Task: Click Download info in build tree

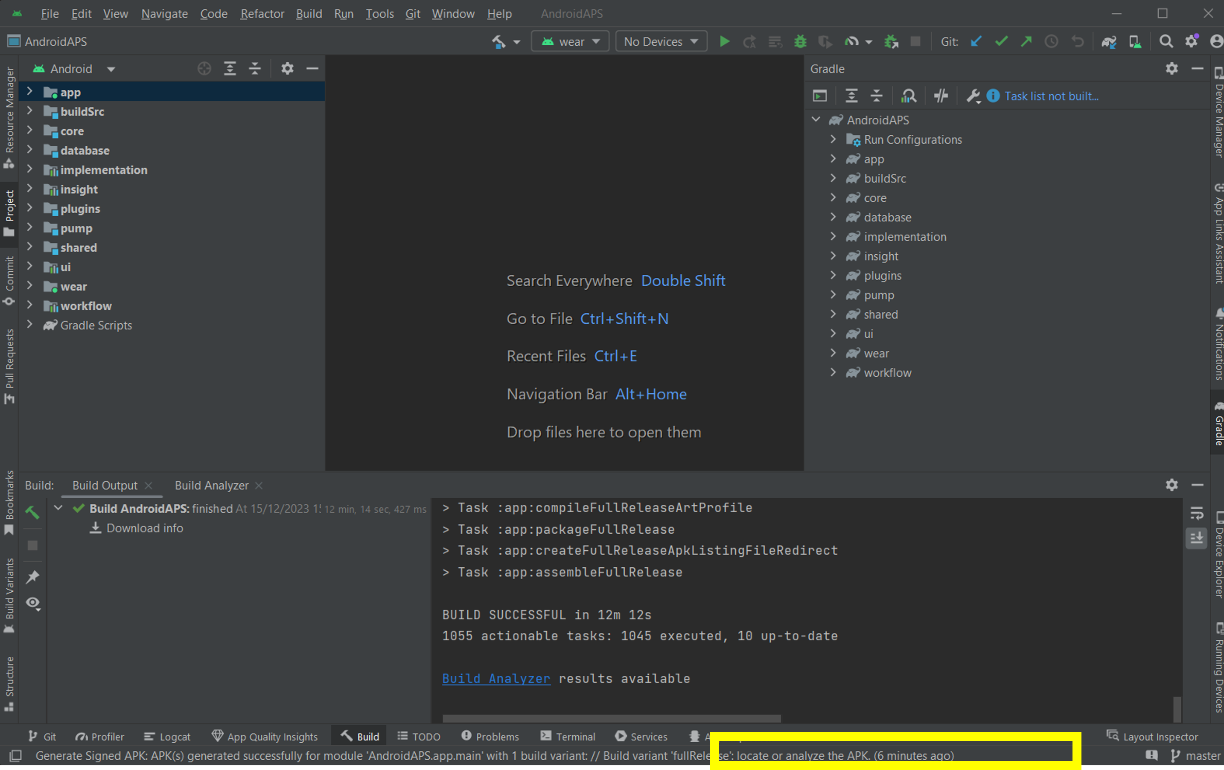Action: coord(144,528)
